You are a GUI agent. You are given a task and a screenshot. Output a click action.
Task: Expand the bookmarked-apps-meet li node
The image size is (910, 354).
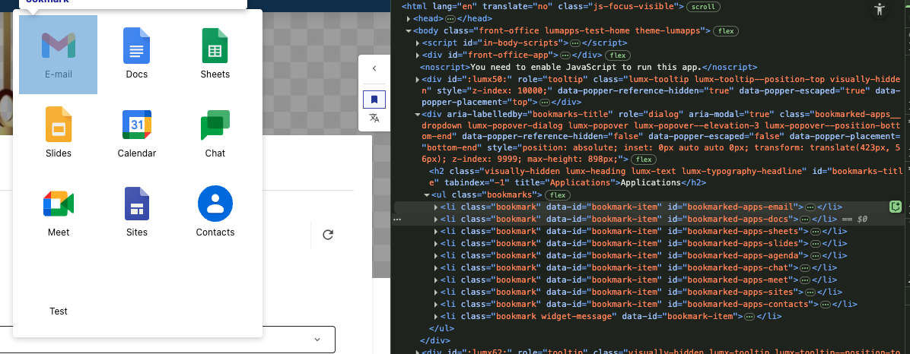coord(437,280)
